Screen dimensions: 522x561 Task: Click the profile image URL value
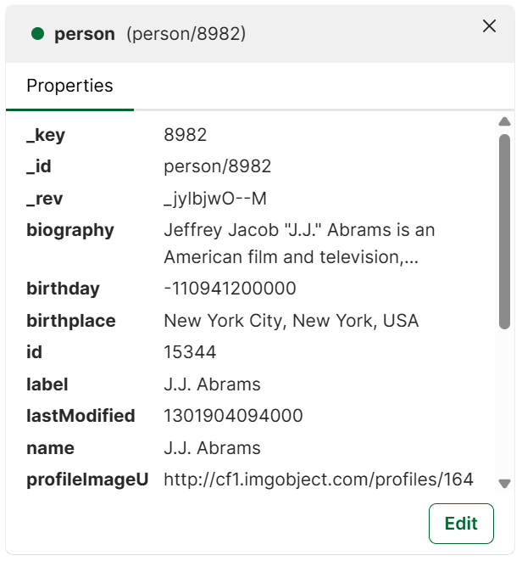319,480
